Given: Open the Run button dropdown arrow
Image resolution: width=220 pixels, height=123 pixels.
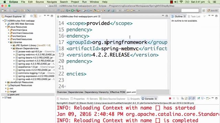Looking at the screenshot, I should (74, 11).
